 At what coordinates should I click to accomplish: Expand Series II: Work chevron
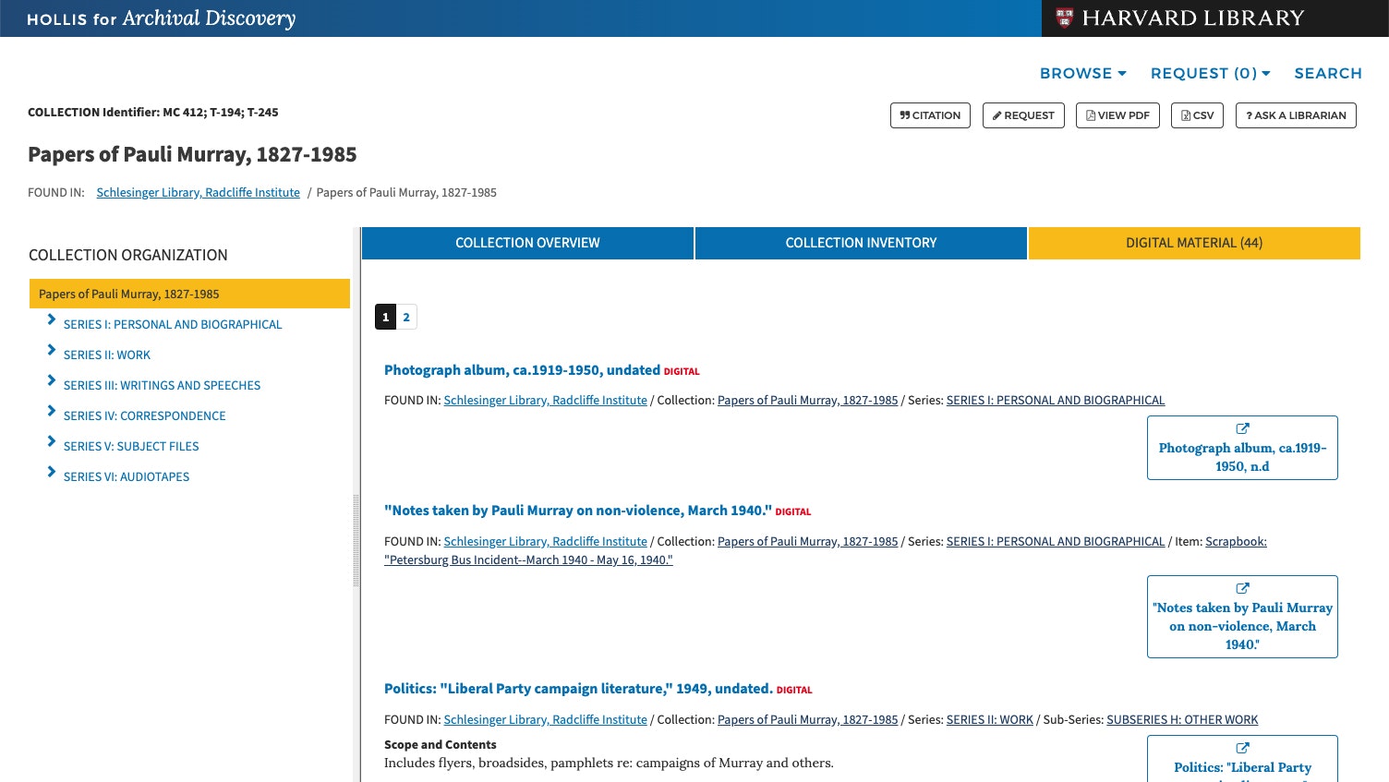coord(52,350)
